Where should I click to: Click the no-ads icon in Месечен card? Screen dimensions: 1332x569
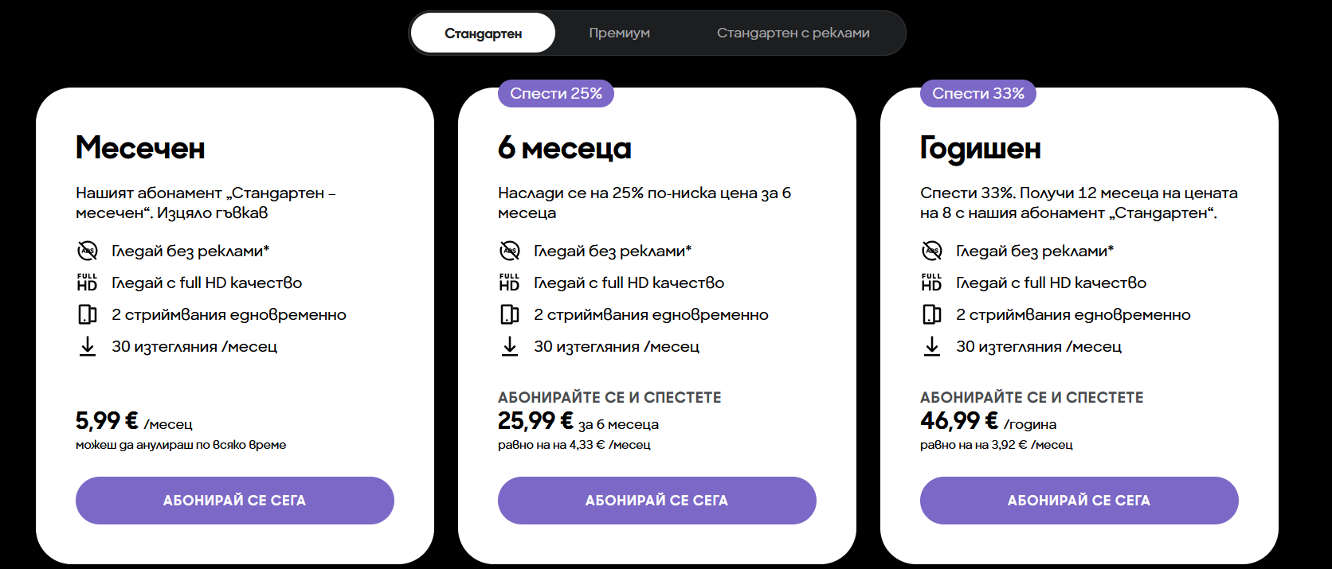(x=87, y=251)
